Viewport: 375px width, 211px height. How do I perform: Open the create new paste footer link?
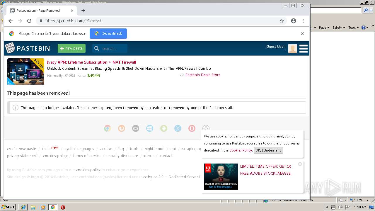pos(22,149)
